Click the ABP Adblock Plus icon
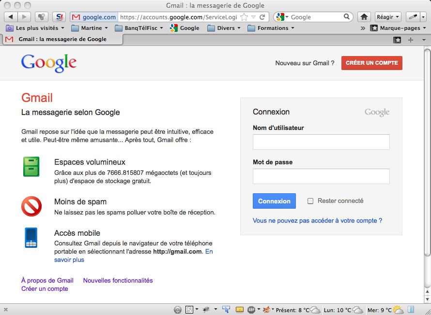This screenshot has width=431, height=315. pyautogui.click(x=251, y=310)
